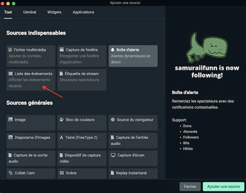Click the Ajouter une source button
Image resolution: width=246 pixels, height=193 pixels.
tap(224, 187)
